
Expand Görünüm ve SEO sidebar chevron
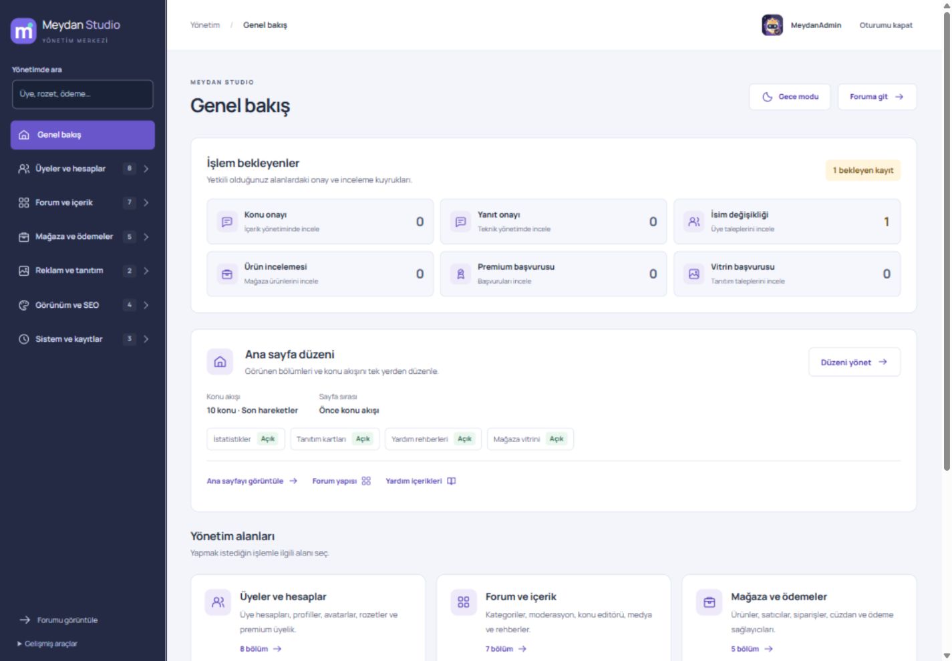pos(146,305)
